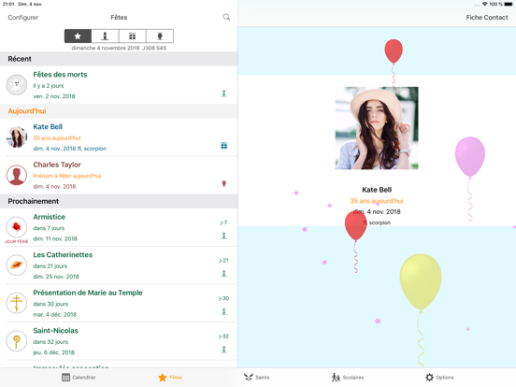The image size is (516, 387).
Task: Click the poppy icon for Armistice
Action: (x=17, y=227)
